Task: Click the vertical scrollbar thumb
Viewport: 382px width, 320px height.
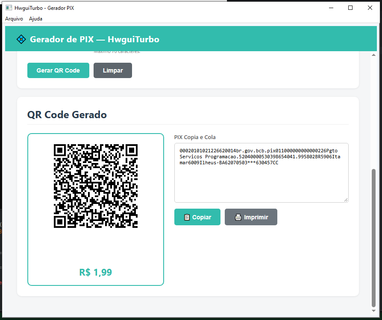Action: [x=373, y=238]
